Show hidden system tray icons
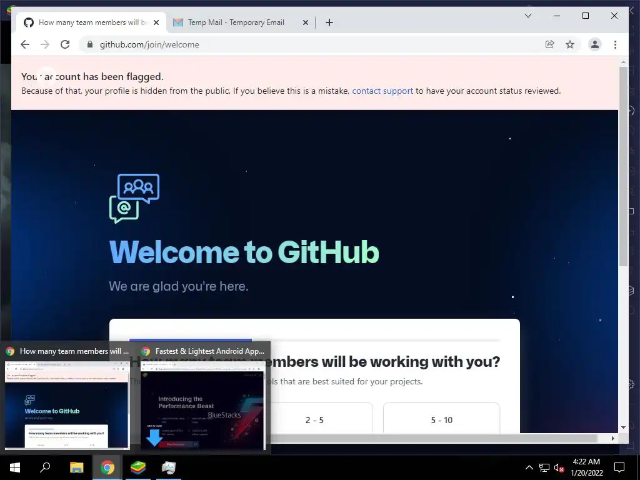Image resolution: width=640 pixels, height=480 pixels. point(529,467)
